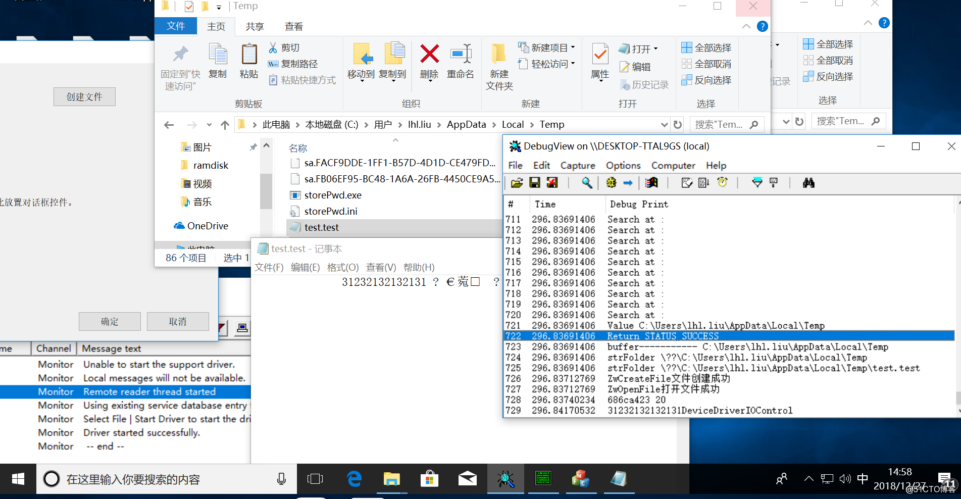Toggle properties checkmark in Explorer title bar

[x=189, y=7]
